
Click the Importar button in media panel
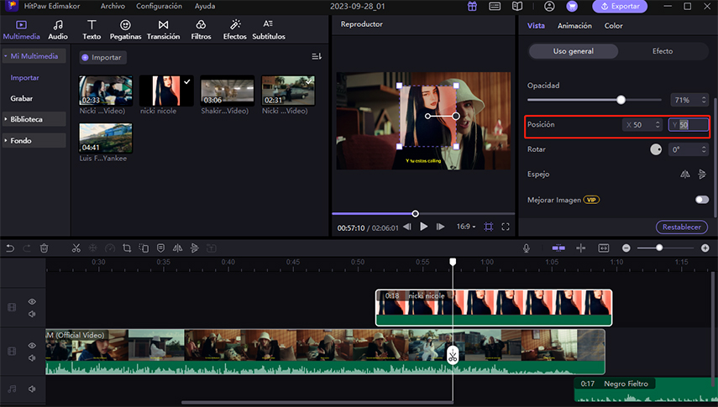(102, 57)
